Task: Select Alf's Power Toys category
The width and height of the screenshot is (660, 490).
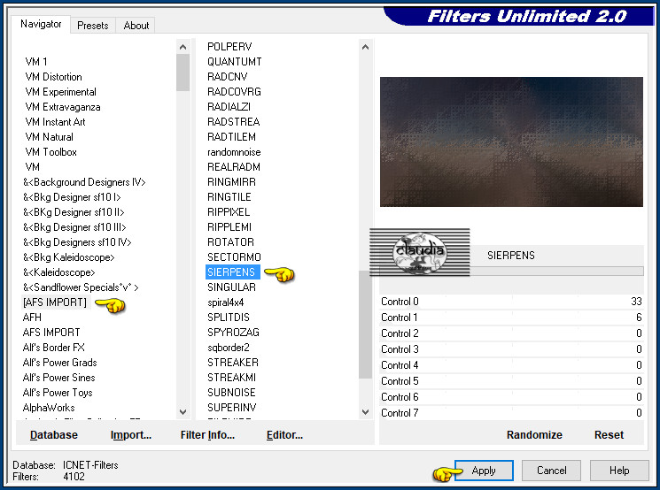Action: [58, 393]
